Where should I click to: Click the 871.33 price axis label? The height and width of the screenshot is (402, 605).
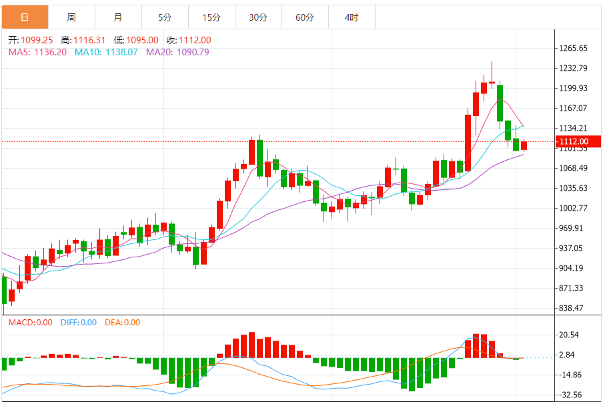click(571, 288)
